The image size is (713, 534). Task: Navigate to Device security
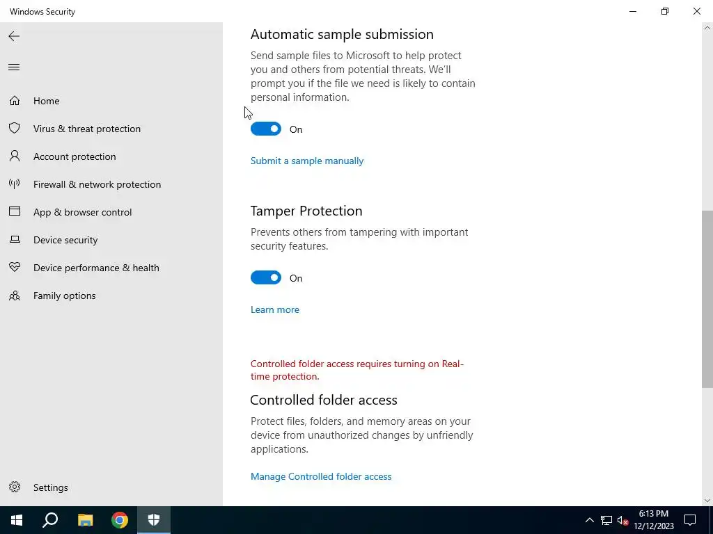[x=65, y=240]
